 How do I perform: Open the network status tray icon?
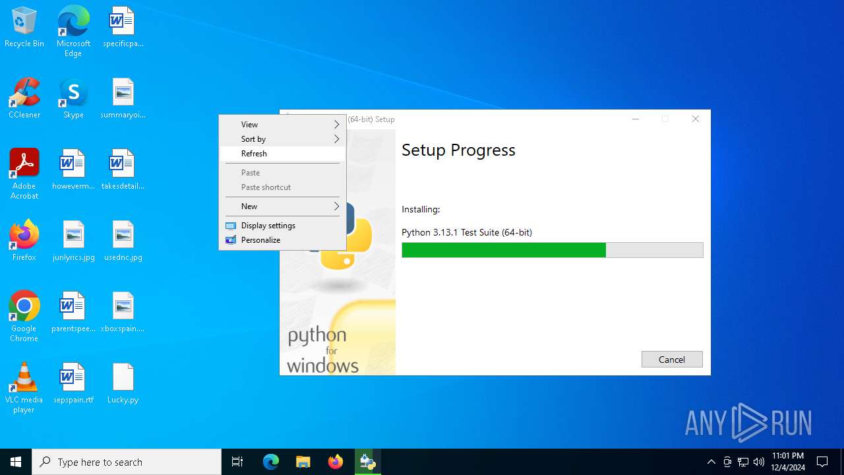click(x=743, y=462)
